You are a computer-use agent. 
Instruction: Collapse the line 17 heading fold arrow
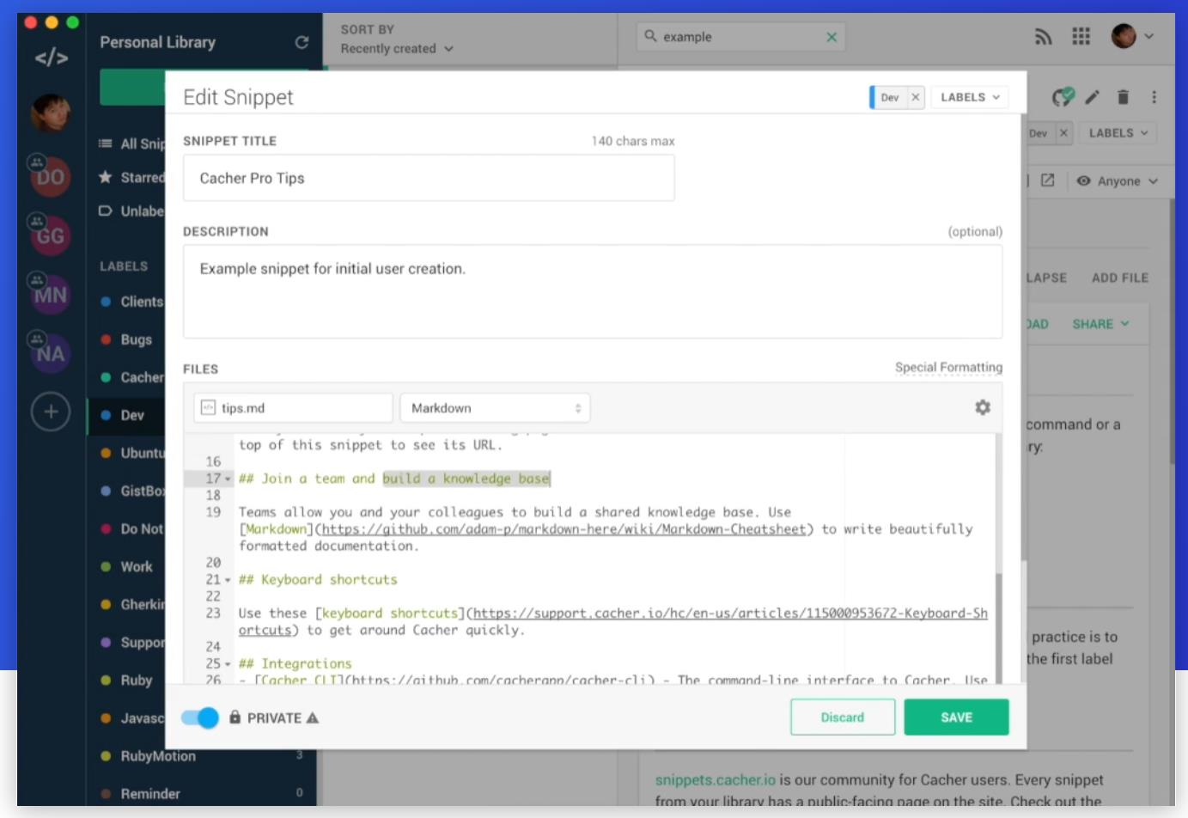coord(228,479)
